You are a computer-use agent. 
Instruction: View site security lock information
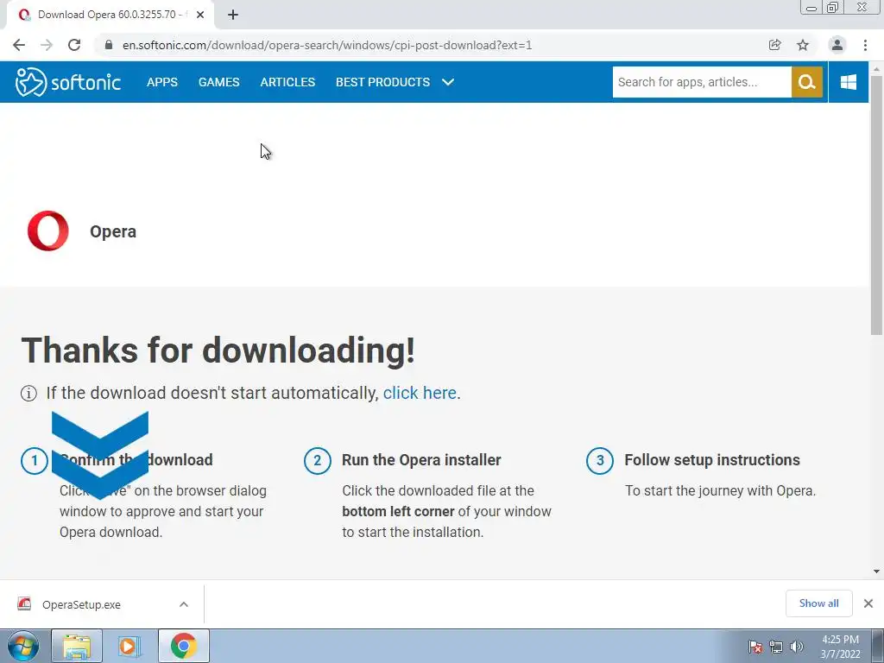(109, 45)
